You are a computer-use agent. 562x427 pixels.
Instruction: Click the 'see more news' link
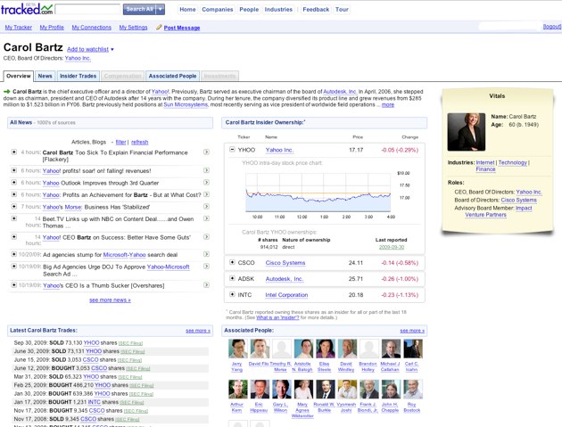click(x=110, y=300)
